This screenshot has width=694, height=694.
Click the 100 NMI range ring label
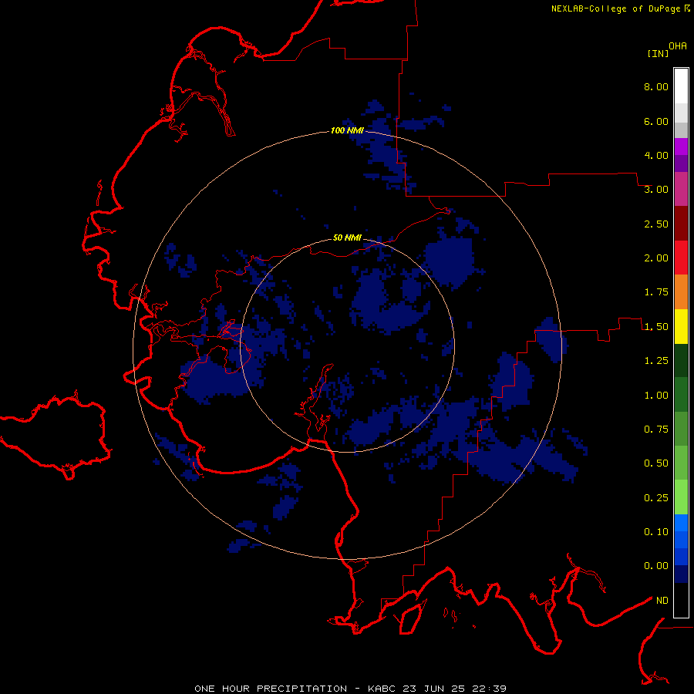[347, 130]
